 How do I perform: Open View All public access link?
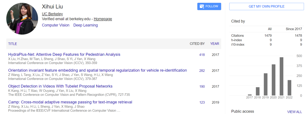294,112
